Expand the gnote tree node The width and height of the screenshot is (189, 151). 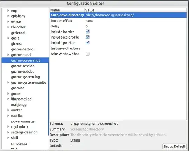tap(8, 94)
